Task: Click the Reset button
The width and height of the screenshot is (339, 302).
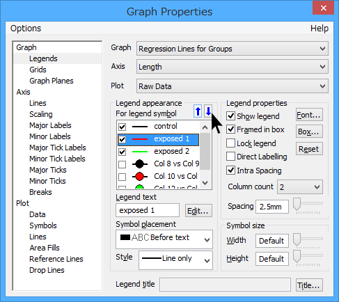Action: 309,149
